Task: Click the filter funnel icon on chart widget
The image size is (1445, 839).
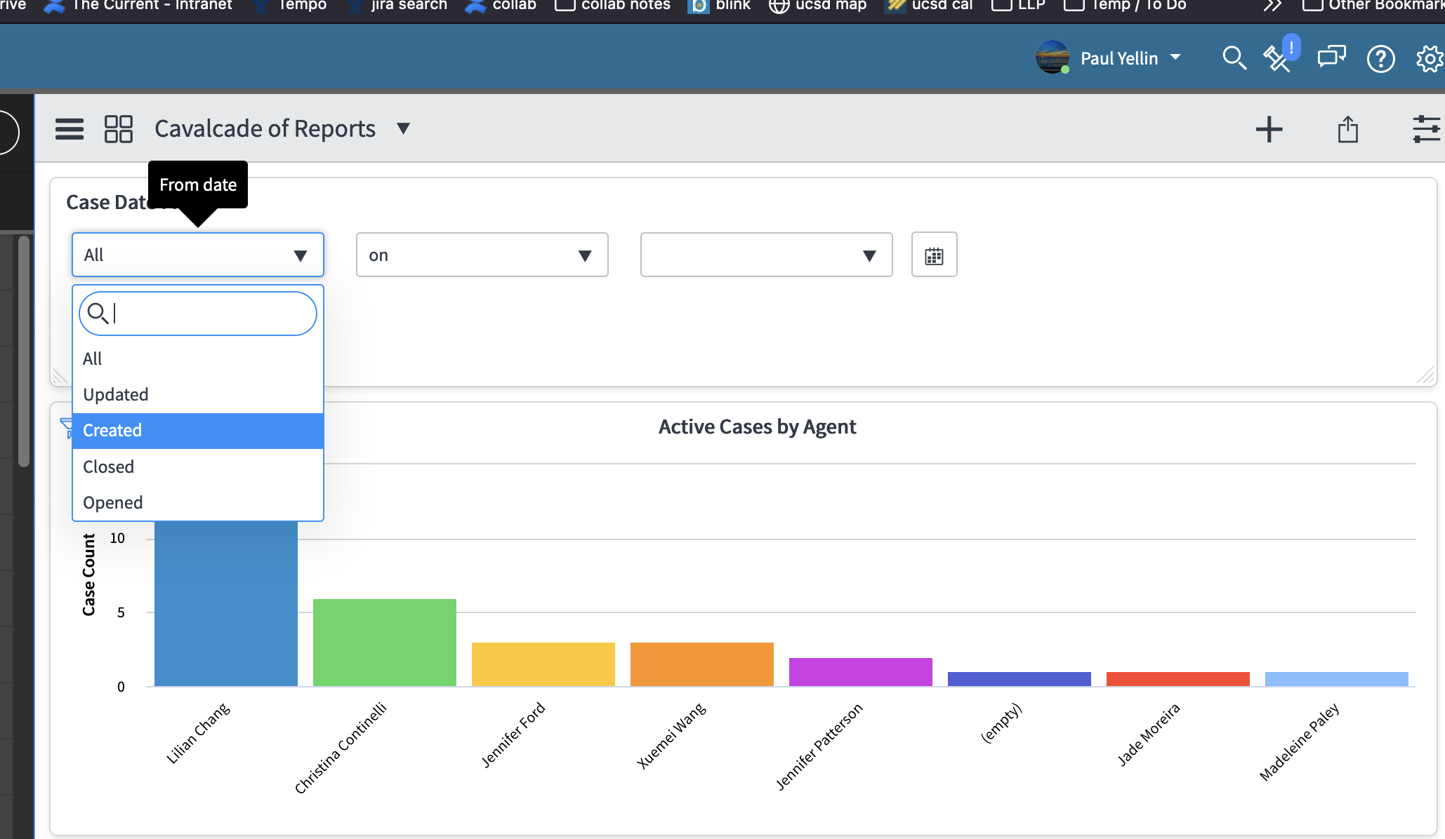Action: 67,427
